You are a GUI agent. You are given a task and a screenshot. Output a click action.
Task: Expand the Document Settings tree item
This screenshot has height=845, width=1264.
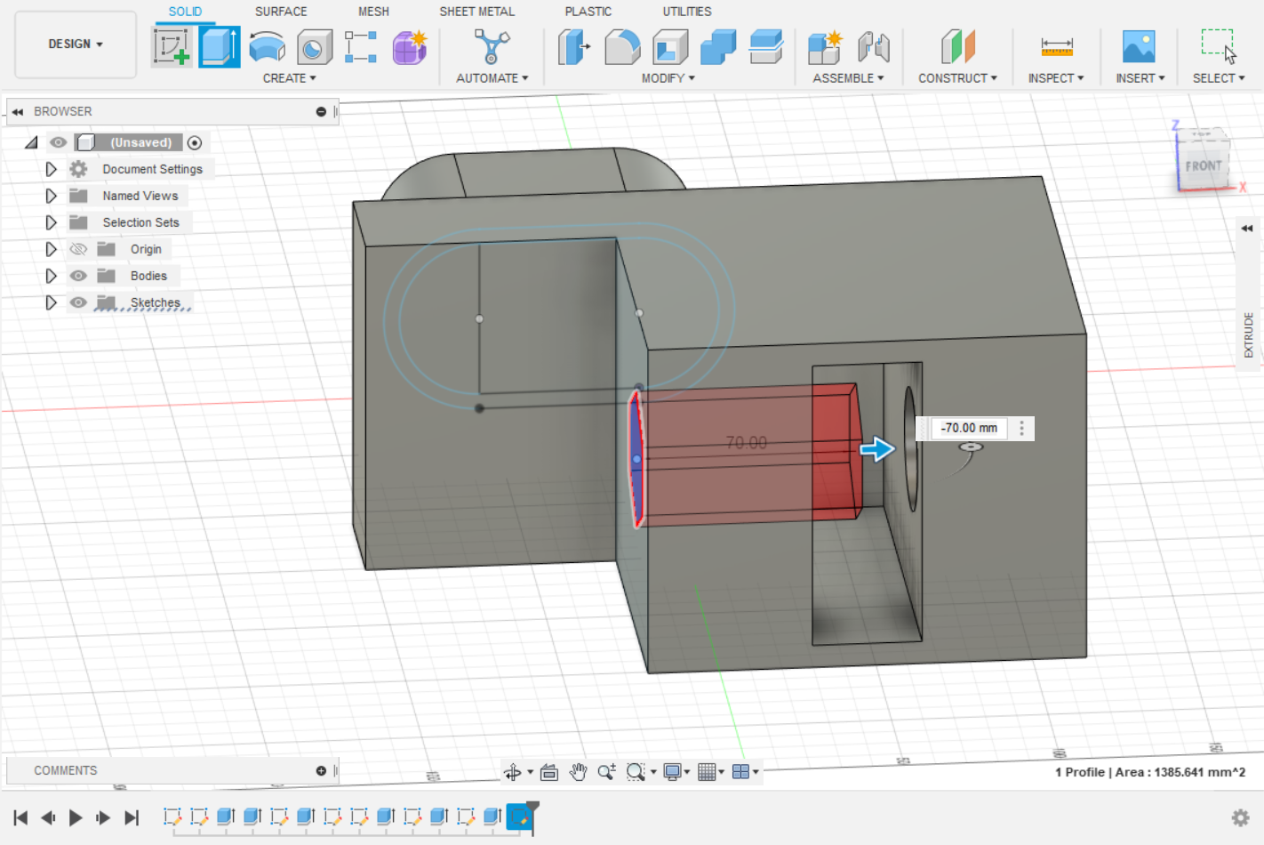coord(51,169)
